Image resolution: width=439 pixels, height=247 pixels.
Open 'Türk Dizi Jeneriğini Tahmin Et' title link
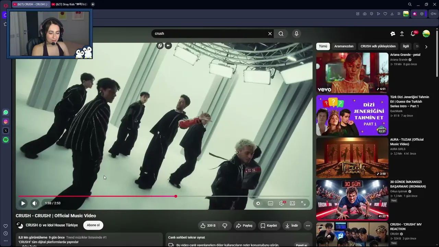coord(410,102)
